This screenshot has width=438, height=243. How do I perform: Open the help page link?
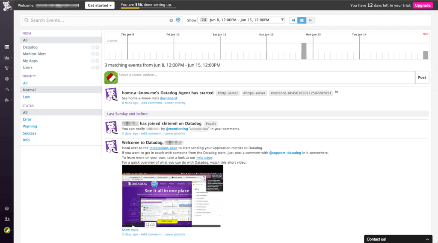pos(204,158)
